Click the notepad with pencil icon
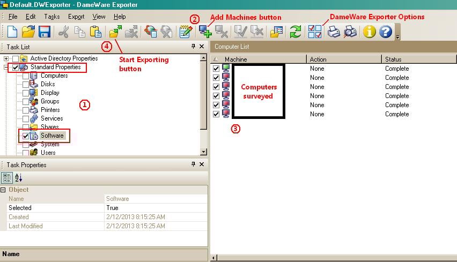Image resolution: width=457 pixels, height=262 pixels. pos(186,32)
